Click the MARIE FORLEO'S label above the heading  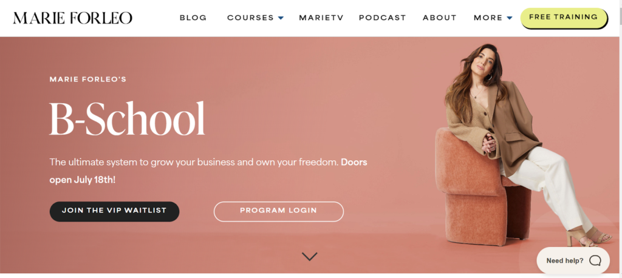[87, 80]
